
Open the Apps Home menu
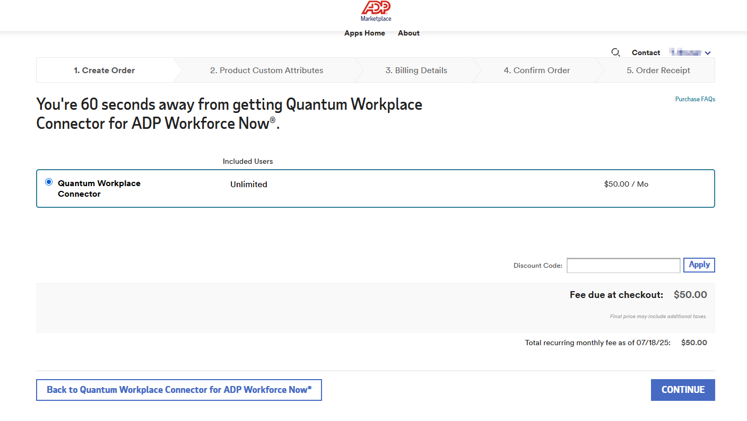click(x=364, y=33)
